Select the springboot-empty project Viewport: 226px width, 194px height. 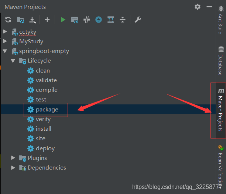tap(44, 51)
